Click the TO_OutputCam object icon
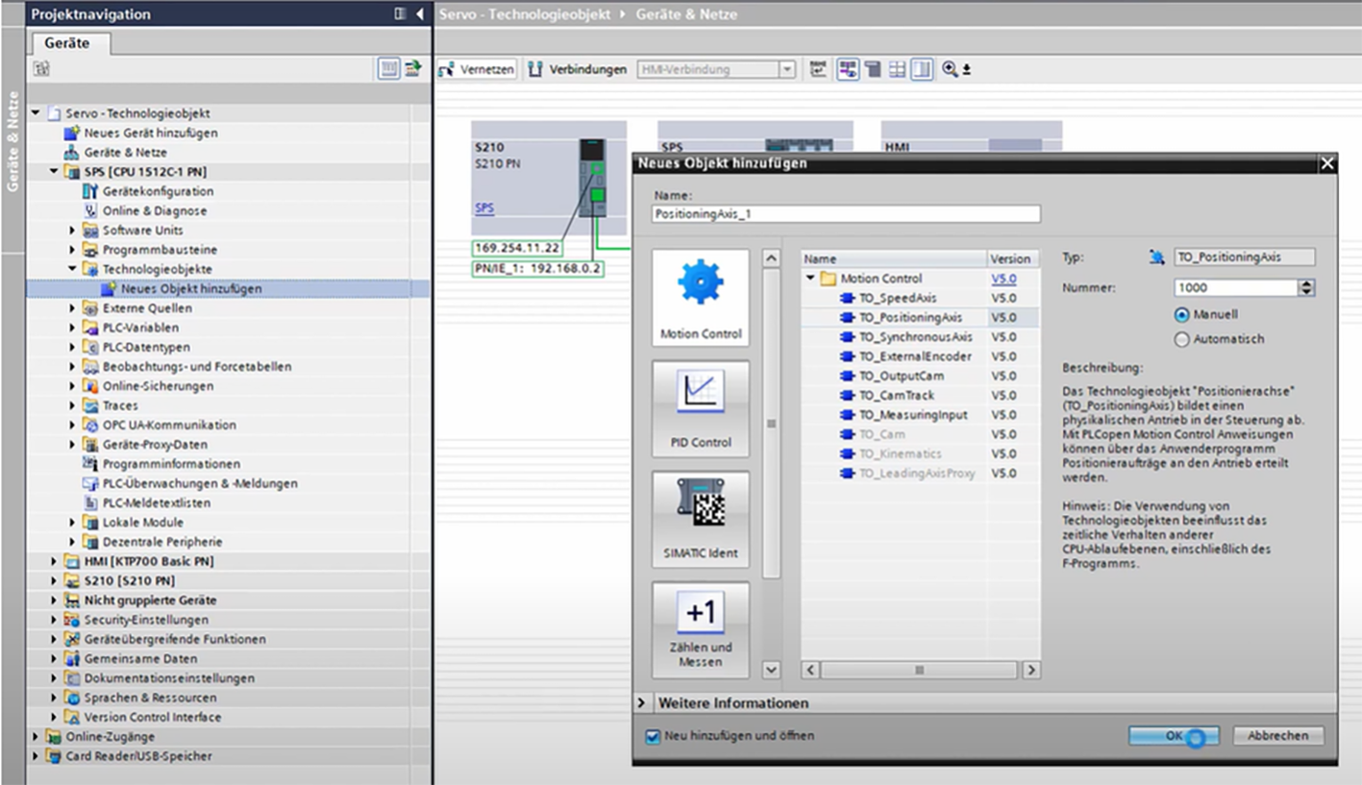 [847, 376]
